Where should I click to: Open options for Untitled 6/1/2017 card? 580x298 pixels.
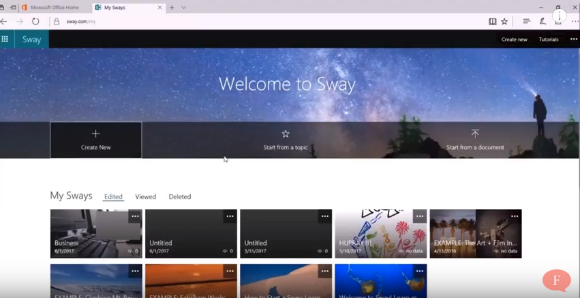[230, 216]
